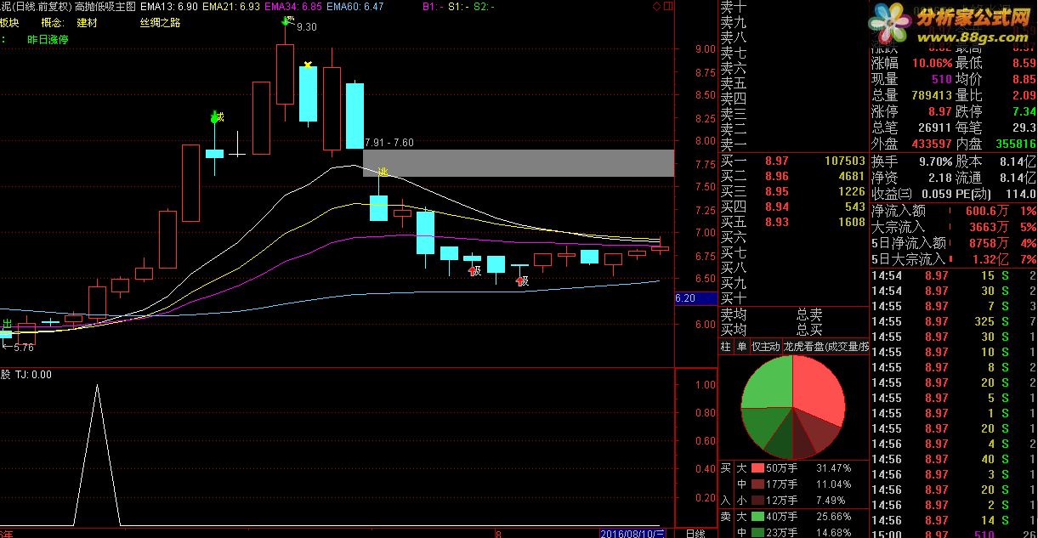Screen dimensions: 1038x538
Task: Click the 大宗流入 3663万 row
Action: click(x=954, y=227)
